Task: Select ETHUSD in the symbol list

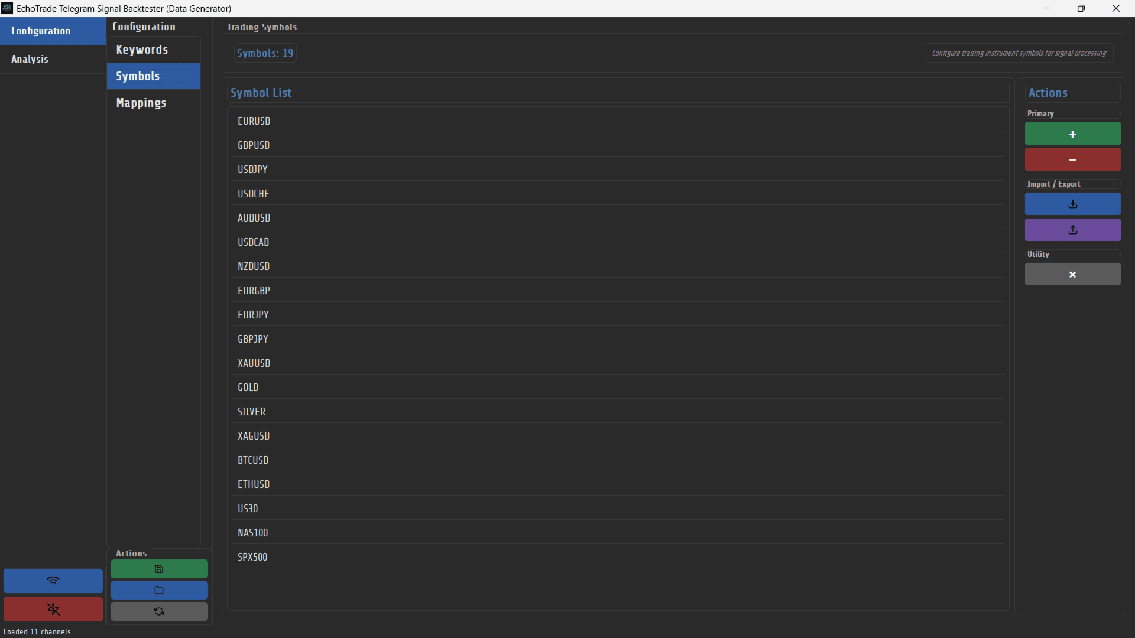Action: (618, 484)
